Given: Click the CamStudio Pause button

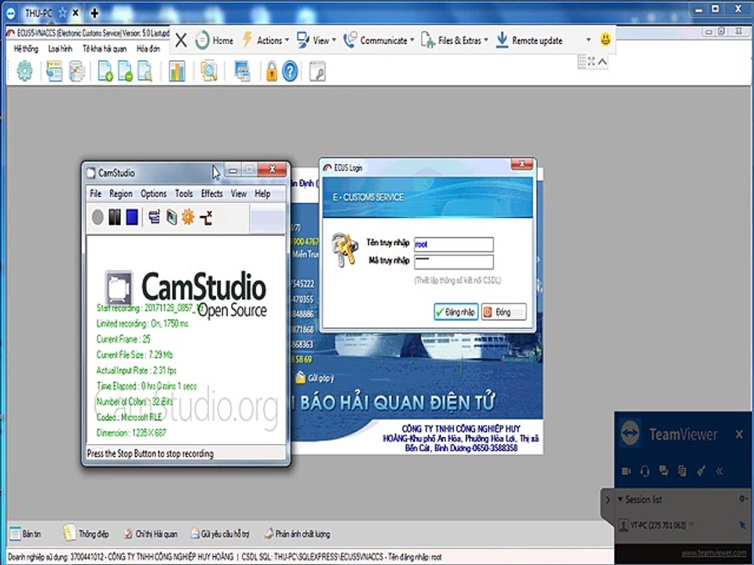Looking at the screenshot, I should 115,217.
